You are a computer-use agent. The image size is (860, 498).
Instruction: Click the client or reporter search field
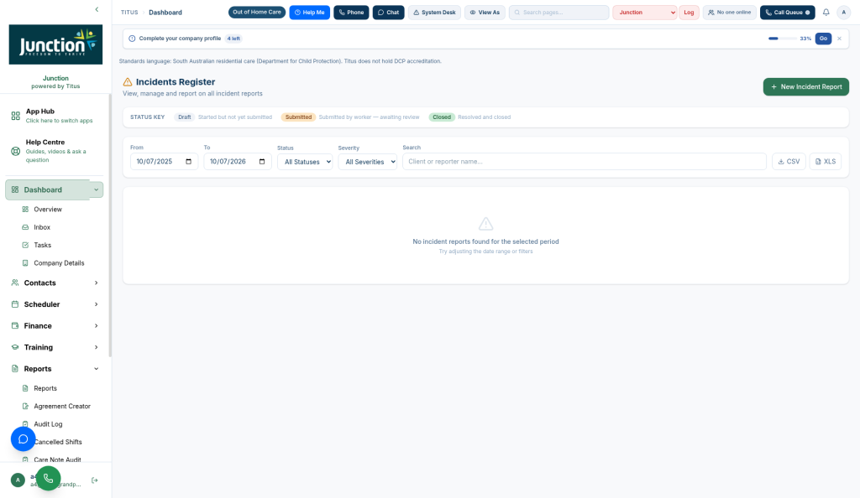pyautogui.click(x=585, y=162)
